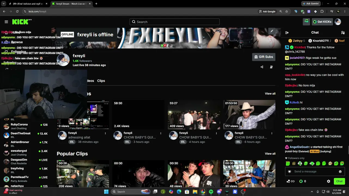Collapse the chat panel arrow icon
Screen dimensions: 349x196
[x=287, y=33]
